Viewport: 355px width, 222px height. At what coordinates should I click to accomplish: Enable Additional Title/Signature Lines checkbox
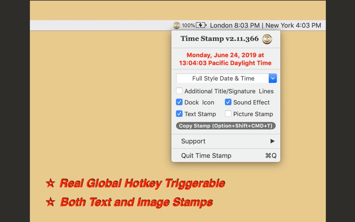[x=179, y=91]
